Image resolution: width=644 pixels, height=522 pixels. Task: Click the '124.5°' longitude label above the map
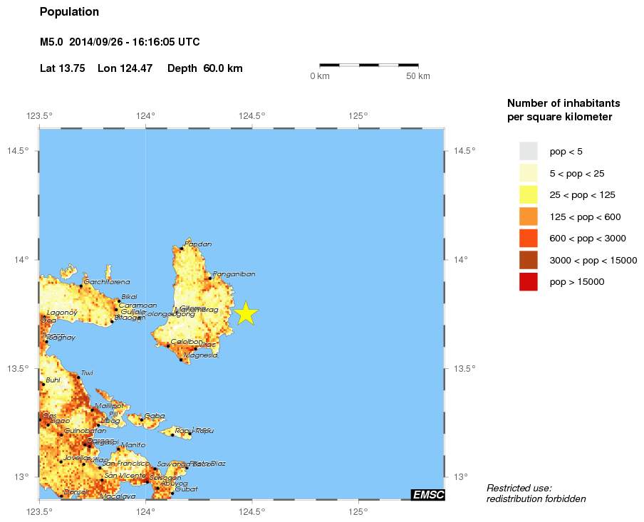pyautogui.click(x=251, y=116)
